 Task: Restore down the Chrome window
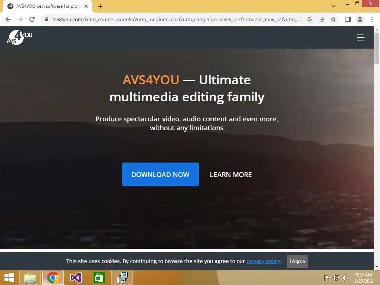[x=357, y=4]
